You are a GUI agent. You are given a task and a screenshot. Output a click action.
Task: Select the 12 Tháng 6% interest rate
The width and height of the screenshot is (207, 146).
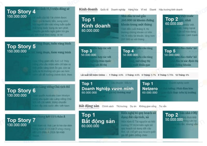click(182, 75)
